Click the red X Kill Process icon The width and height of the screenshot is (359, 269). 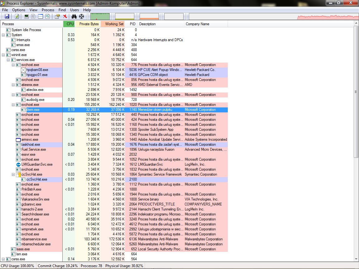click(x=65, y=17)
